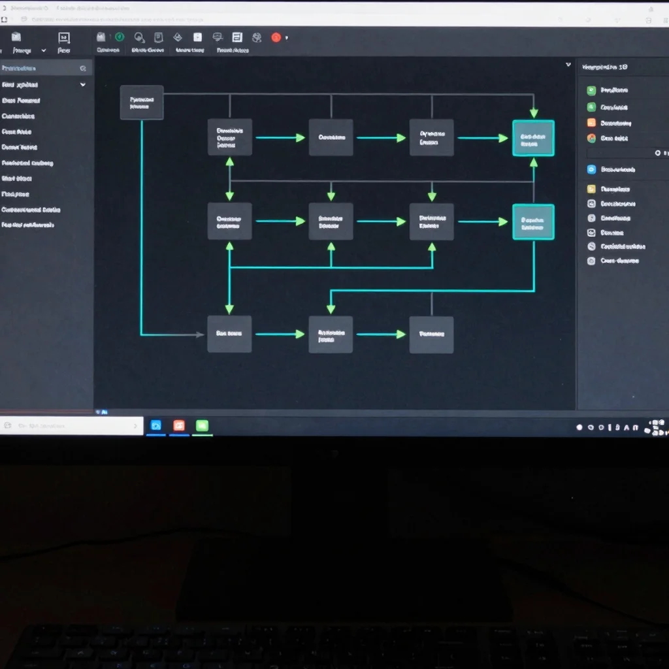Click the second green icon in the right panel
This screenshot has width=669, height=669.
[591, 107]
